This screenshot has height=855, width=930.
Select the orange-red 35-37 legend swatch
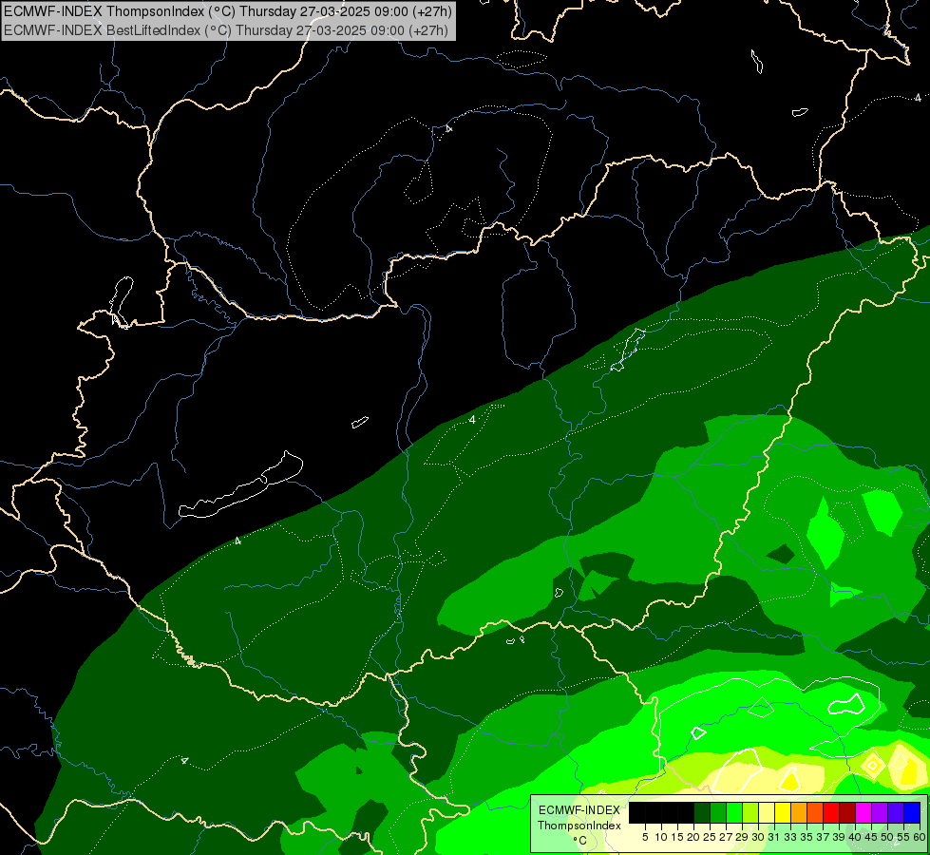[x=815, y=812]
